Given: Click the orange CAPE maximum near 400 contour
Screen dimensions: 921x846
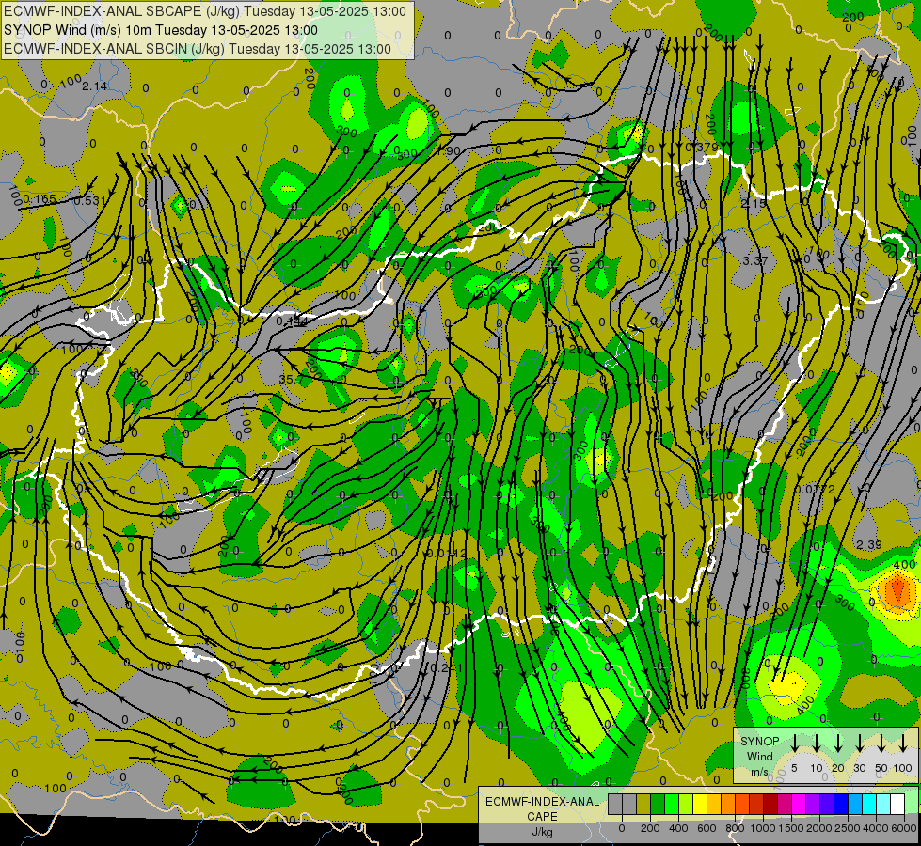Looking at the screenshot, I should [897, 590].
